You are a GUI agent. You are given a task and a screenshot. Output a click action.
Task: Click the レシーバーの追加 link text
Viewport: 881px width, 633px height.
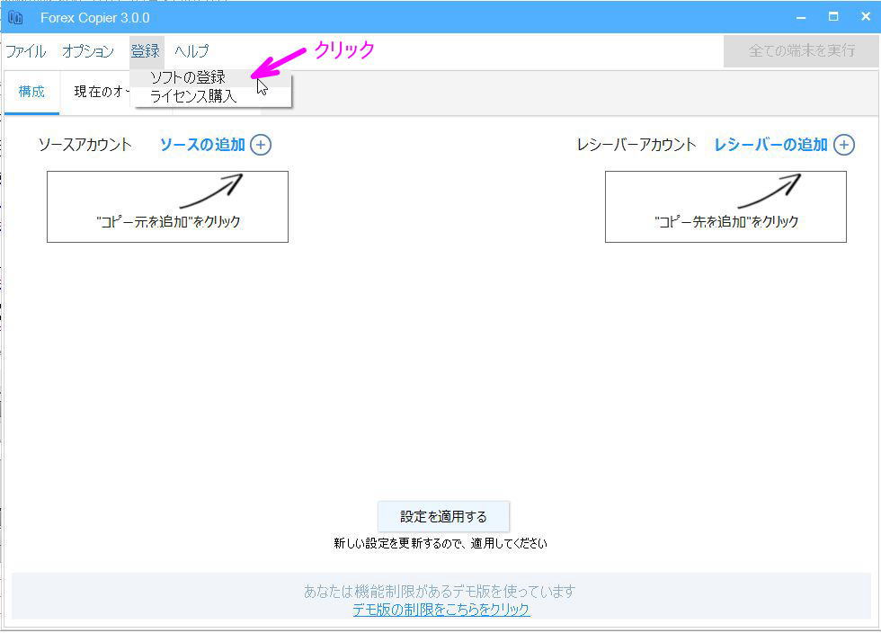(770, 145)
